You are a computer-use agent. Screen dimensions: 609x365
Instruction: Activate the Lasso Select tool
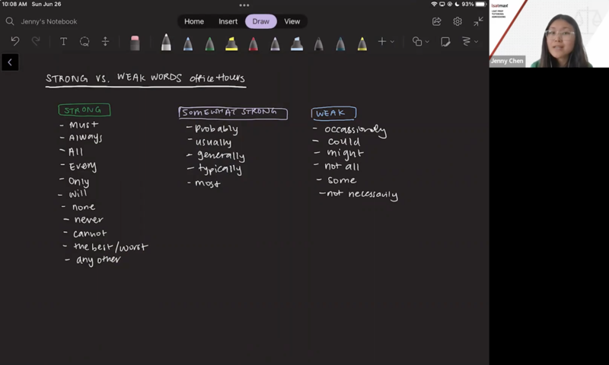(x=84, y=42)
